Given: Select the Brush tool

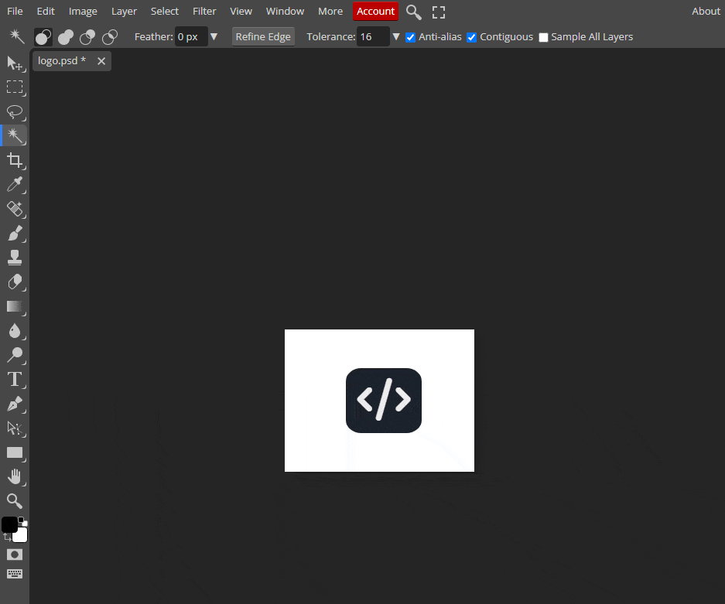Looking at the screenshot, I should [15, 233].
